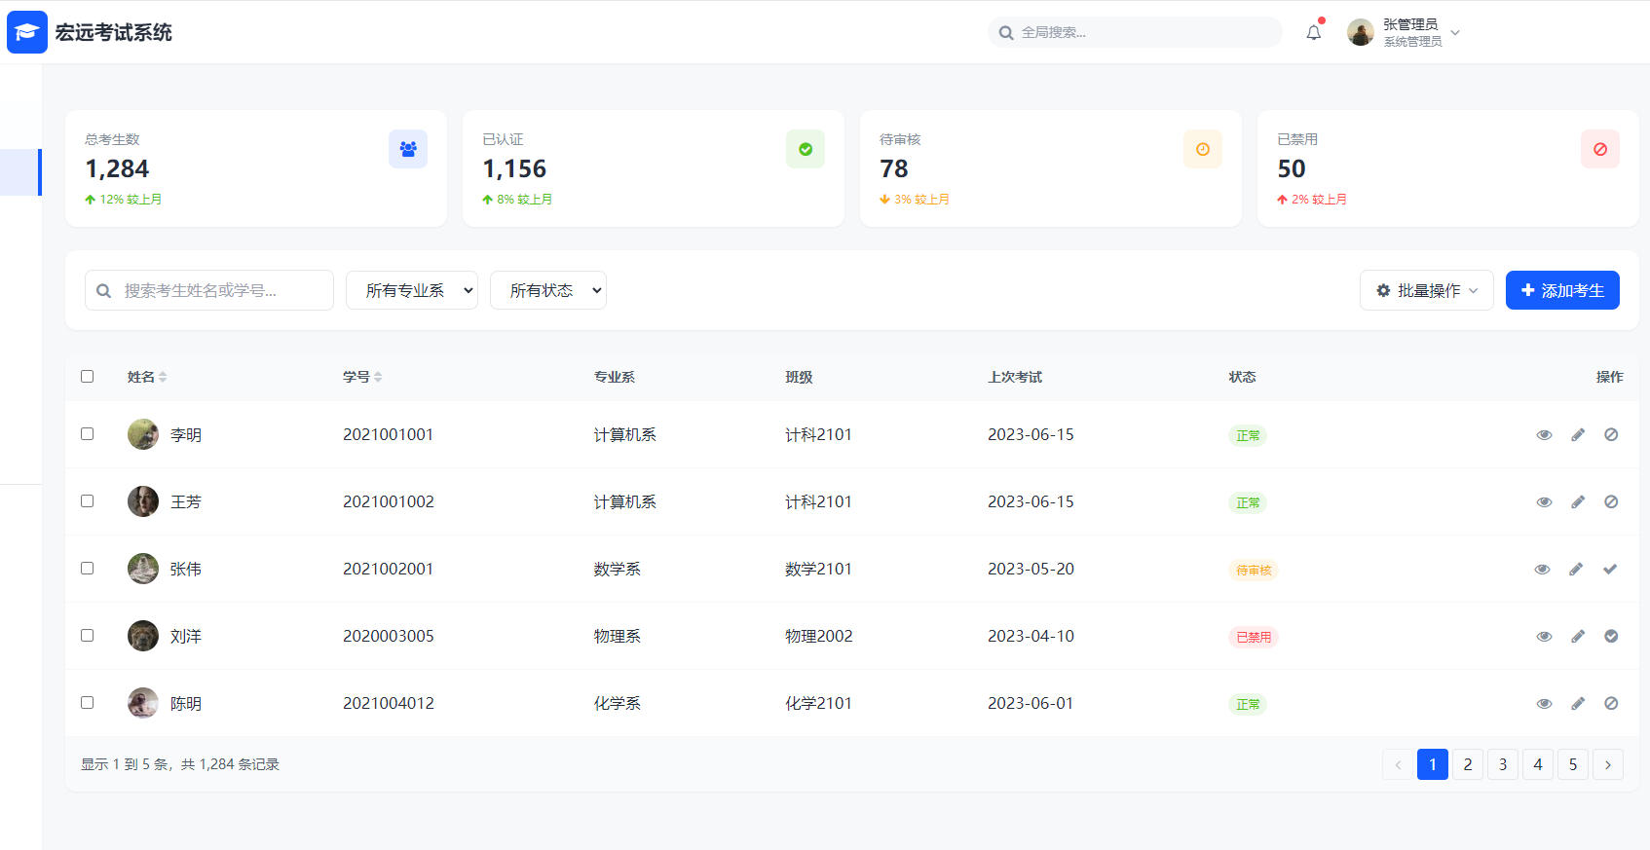Click the notification bell icon
Image resolution: width=1650 pixels, height=850 pixels.
coord(1313,33)
